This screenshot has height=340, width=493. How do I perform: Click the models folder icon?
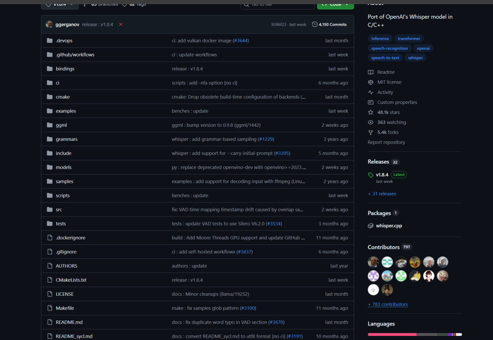click(x=50, y=167)
